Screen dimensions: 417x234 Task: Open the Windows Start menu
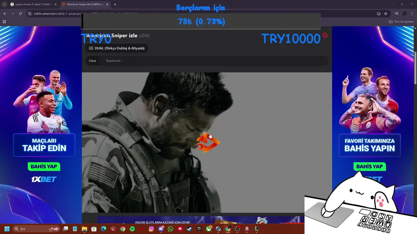point(7,229)
